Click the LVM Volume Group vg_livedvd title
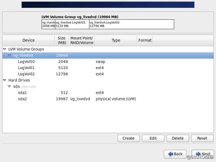Viewport: 216px width, 162px height. click(x=80, y=17)
